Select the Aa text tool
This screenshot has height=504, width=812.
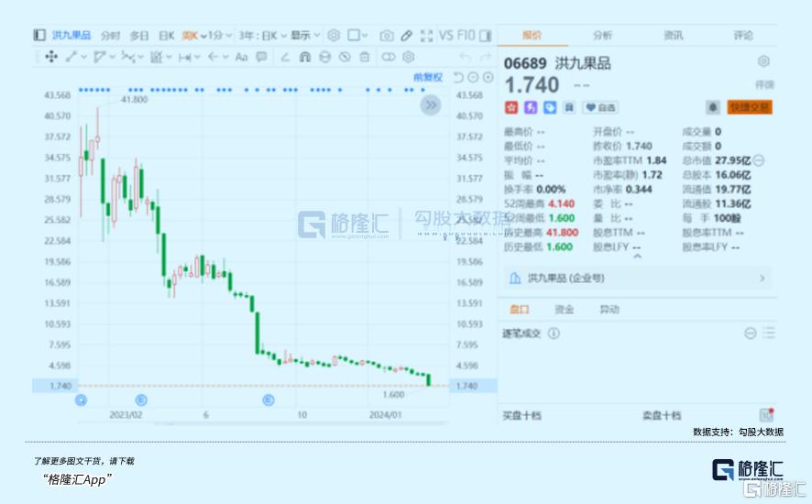pos(241,57)
